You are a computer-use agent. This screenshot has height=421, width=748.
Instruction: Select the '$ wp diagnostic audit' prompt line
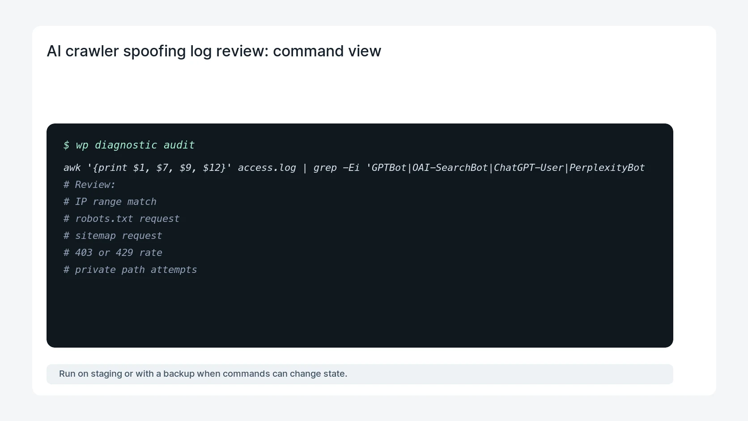[129, 145]
